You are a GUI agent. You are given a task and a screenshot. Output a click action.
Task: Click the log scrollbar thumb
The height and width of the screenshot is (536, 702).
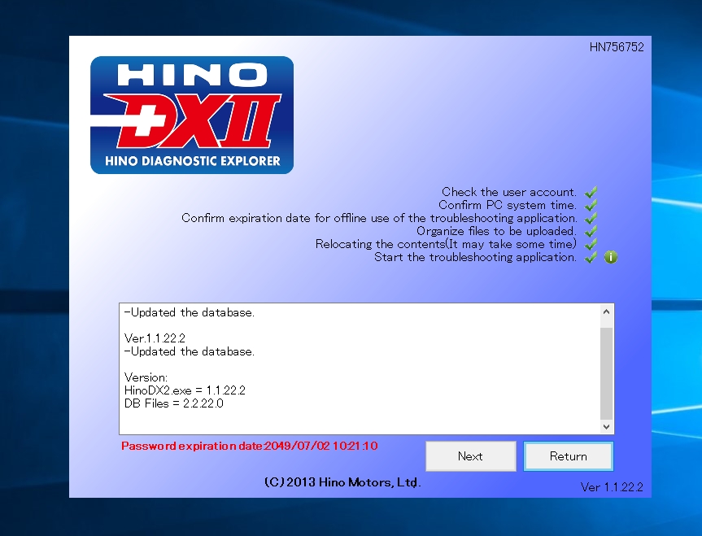click(x=607, y=373)
